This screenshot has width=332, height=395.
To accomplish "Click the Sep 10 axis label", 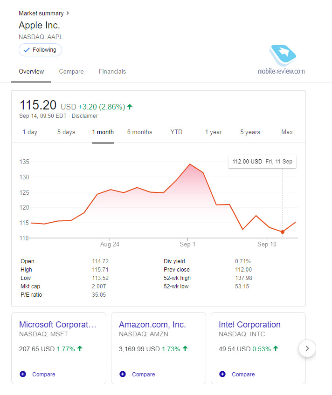I will [x=267, y=245].
